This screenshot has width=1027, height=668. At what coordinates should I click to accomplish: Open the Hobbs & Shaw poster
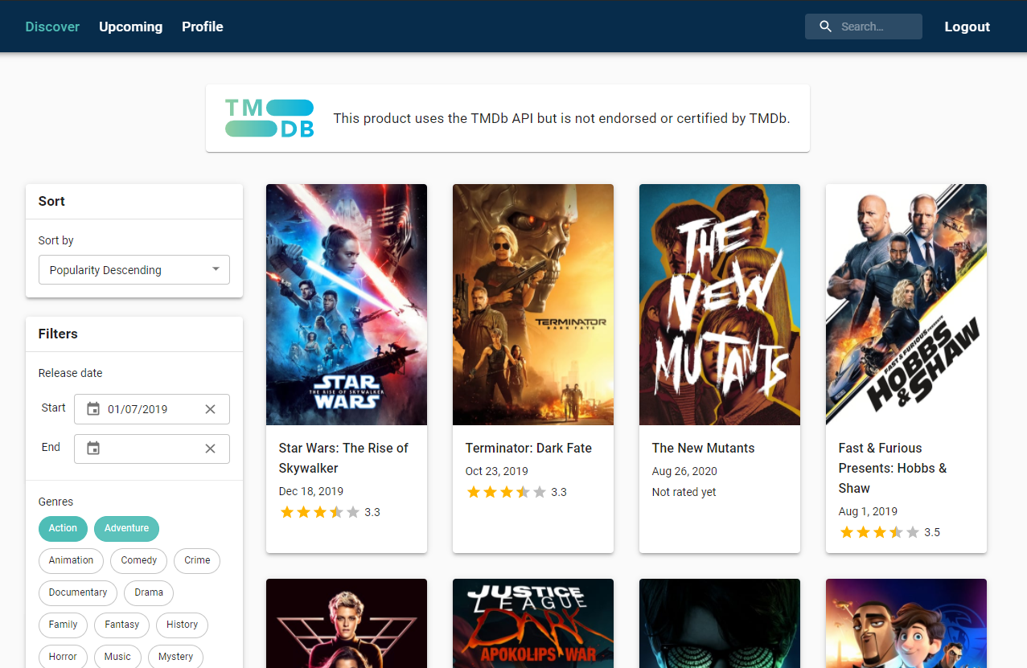pos(906,305)
